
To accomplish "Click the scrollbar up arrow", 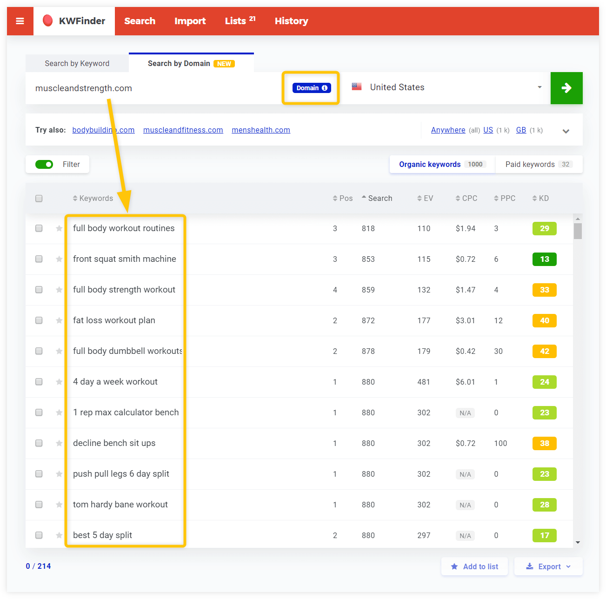I will click(x=578, y=219).
